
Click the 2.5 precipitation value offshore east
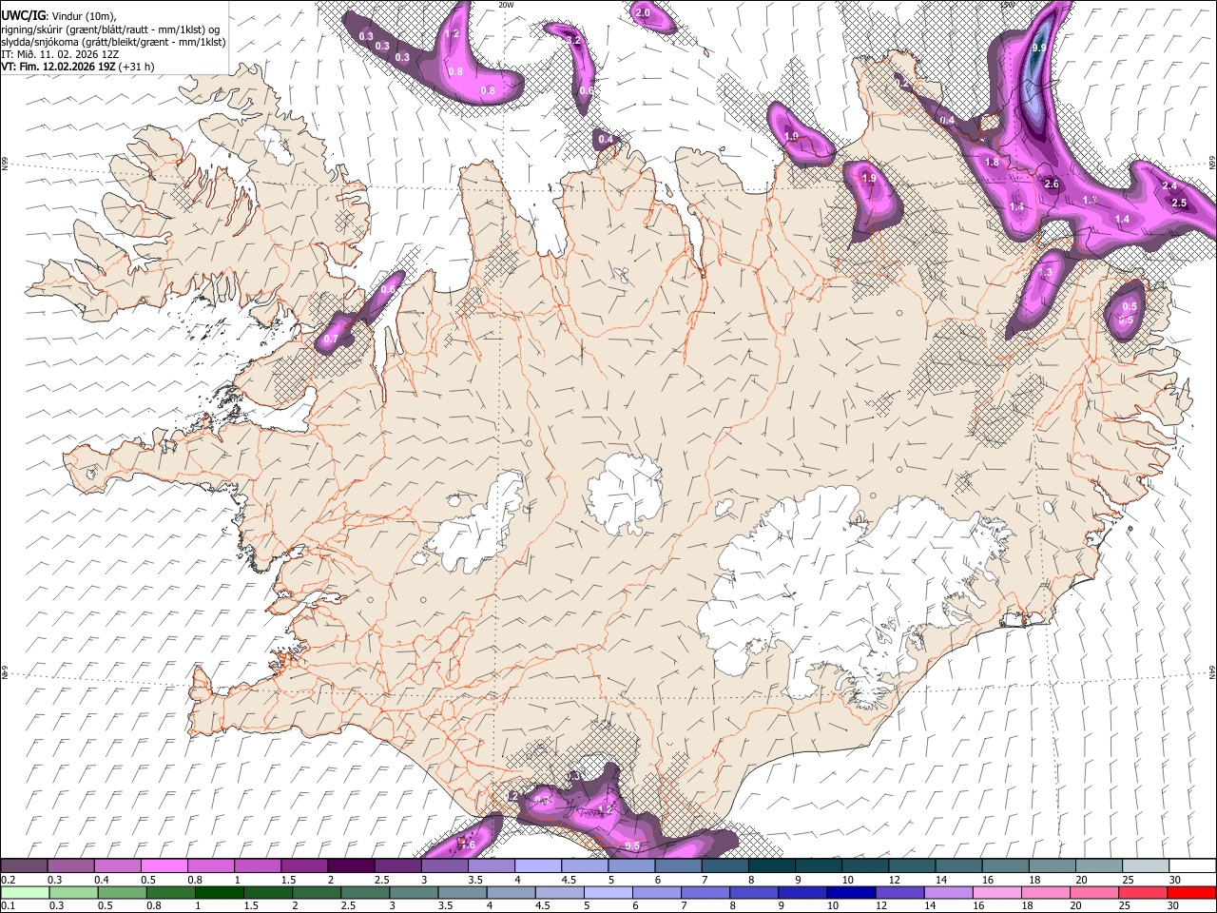[x=1180, y=203]
